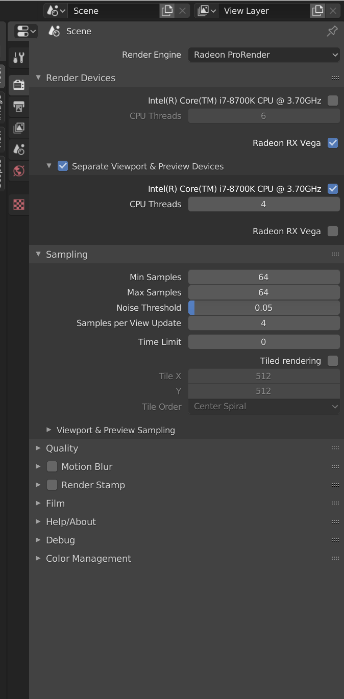The image size is (344, 699).
Task: Open View Layer properties tab
Action: 19,128
